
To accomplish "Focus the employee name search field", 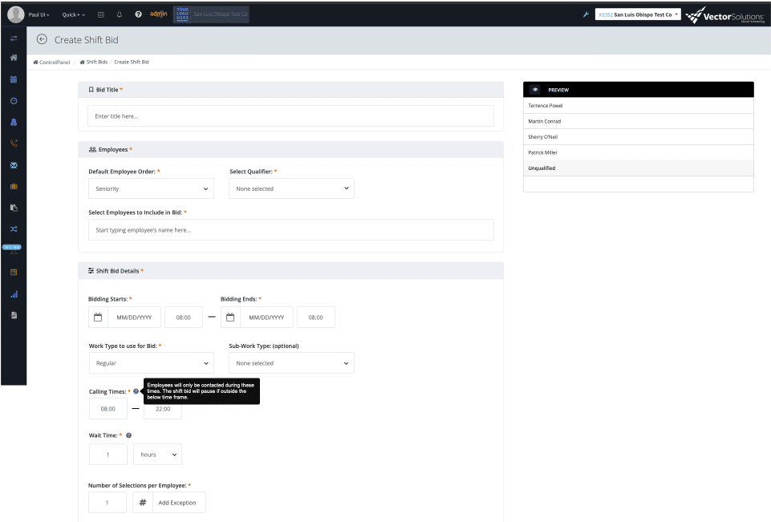I will click(x=291, y=230).
